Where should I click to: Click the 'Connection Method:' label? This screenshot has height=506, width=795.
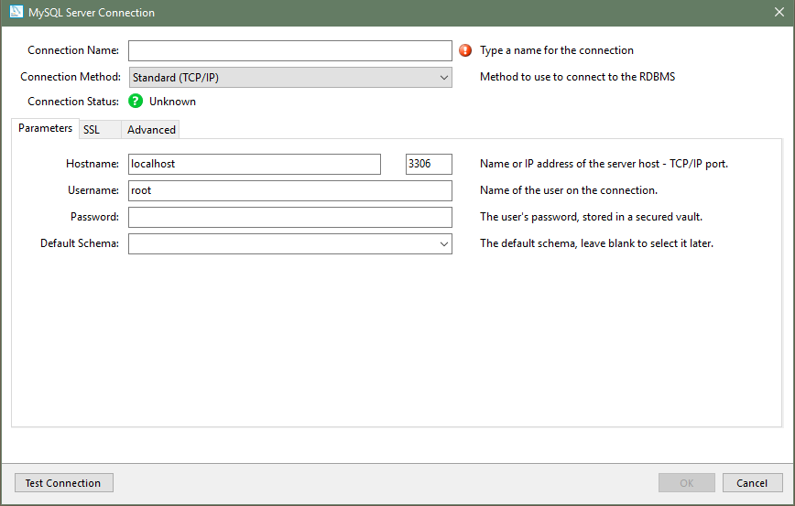[x=71, y=77]
